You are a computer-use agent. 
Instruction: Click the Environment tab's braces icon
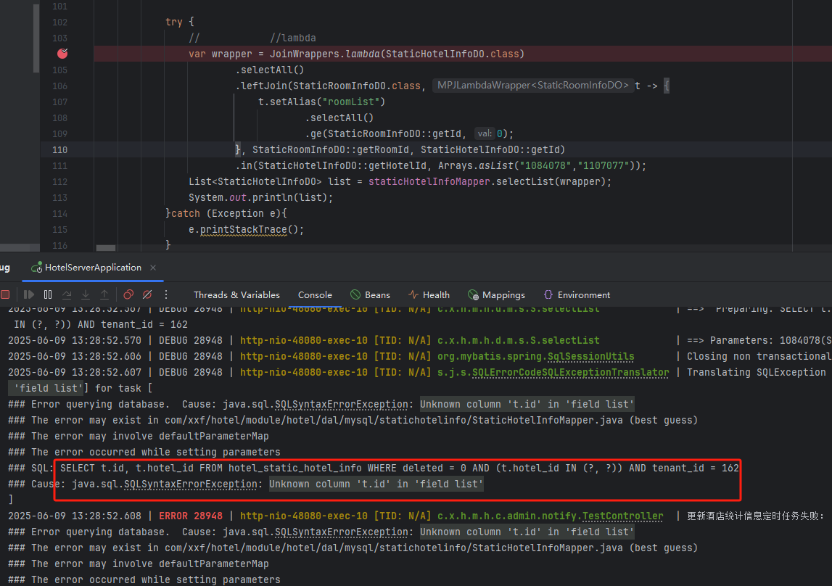tap(548, 294)
